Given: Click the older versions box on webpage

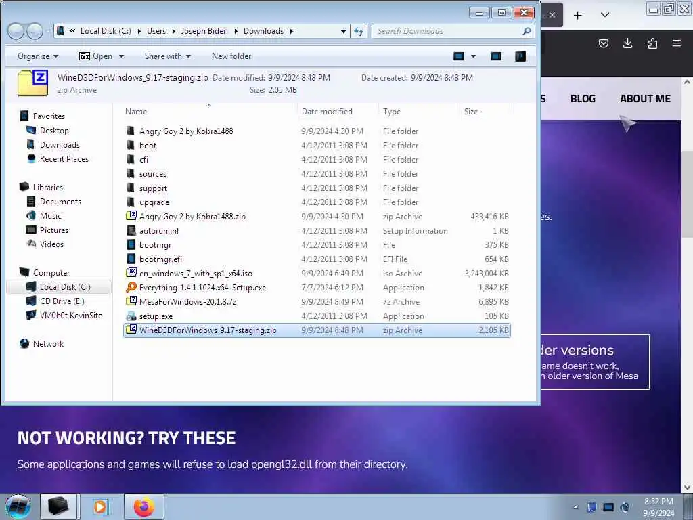Looking at the screenshot, I should pos(595,362).
